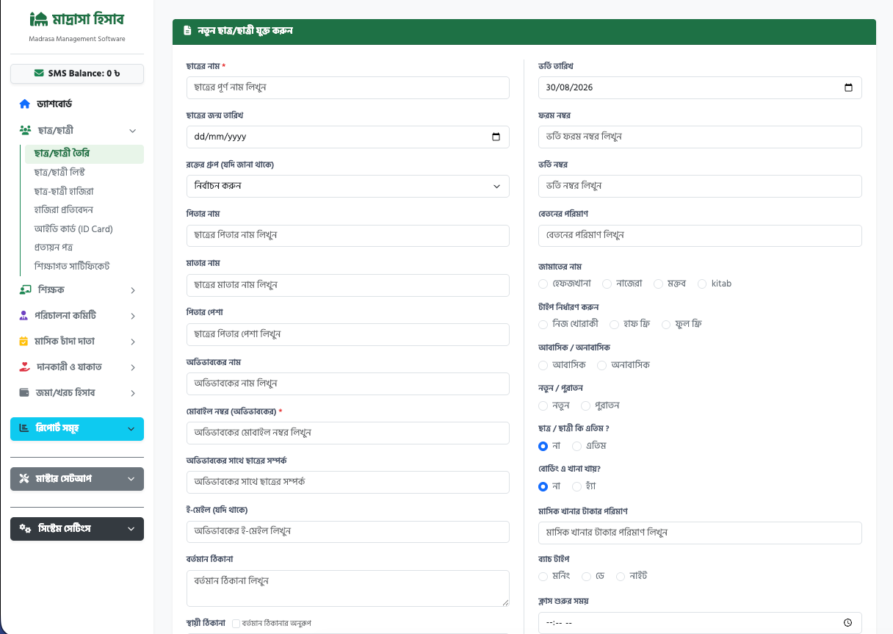Click the জমা/খরচ হিসাব wallet icon
This screenshot has height=634, width=893.
(24, 393)
